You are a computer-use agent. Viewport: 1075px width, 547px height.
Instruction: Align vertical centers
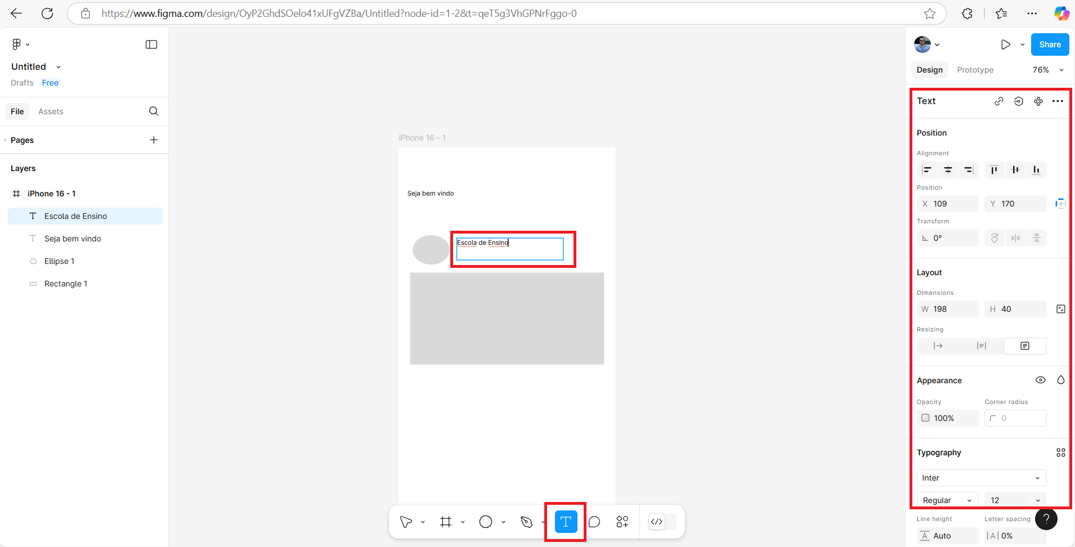click(1015, 170)
